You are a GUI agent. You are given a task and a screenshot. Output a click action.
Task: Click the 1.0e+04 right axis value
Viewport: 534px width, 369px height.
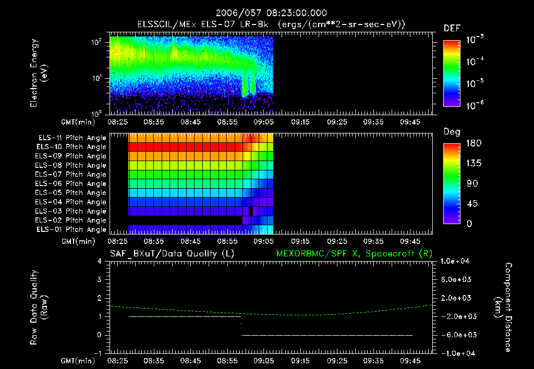[455, 261]
